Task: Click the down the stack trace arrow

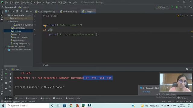Action: tap(11, 78)
